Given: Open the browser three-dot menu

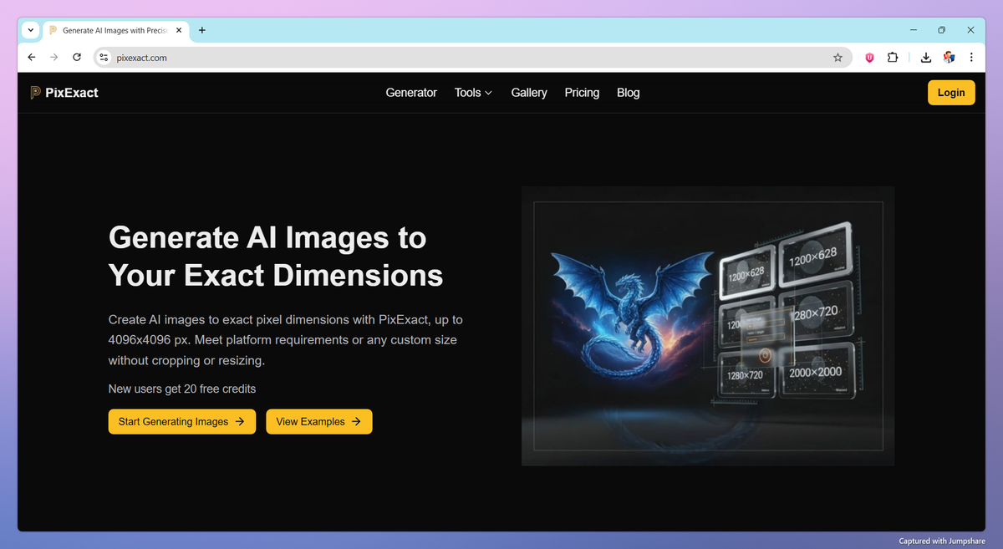Looking at the screenshot, I should 971,57.
